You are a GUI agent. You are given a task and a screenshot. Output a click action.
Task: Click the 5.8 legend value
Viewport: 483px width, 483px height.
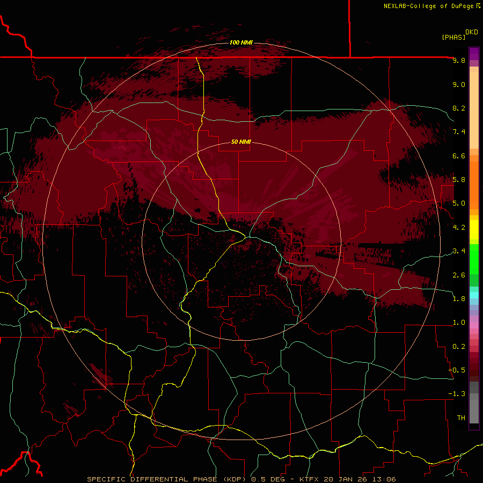click(459, 180)
